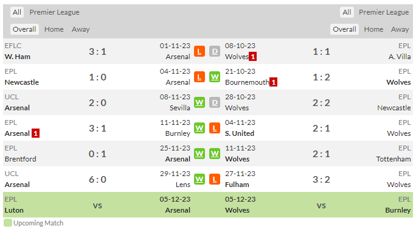Click the loss badge for Fulham vs Wolves

[215, 179]
